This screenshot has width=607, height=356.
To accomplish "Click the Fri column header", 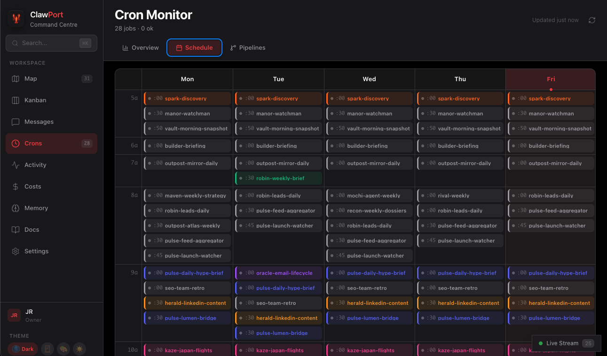I will click(551, 79).
